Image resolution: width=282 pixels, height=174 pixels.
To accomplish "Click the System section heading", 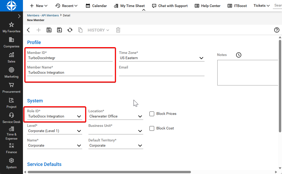I will coord(35,101).
